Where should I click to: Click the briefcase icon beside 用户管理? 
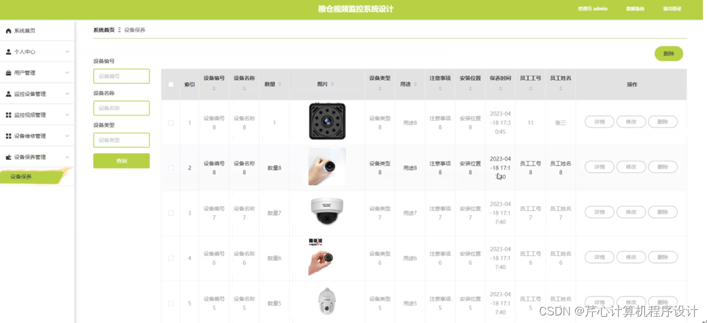coord(8,73)
